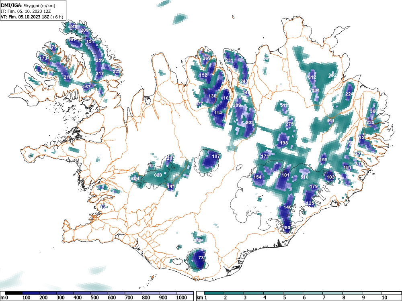The height and width of the screenshot is (301, 402).
Task: Click the visibility value 154
Action: point(257,177)
